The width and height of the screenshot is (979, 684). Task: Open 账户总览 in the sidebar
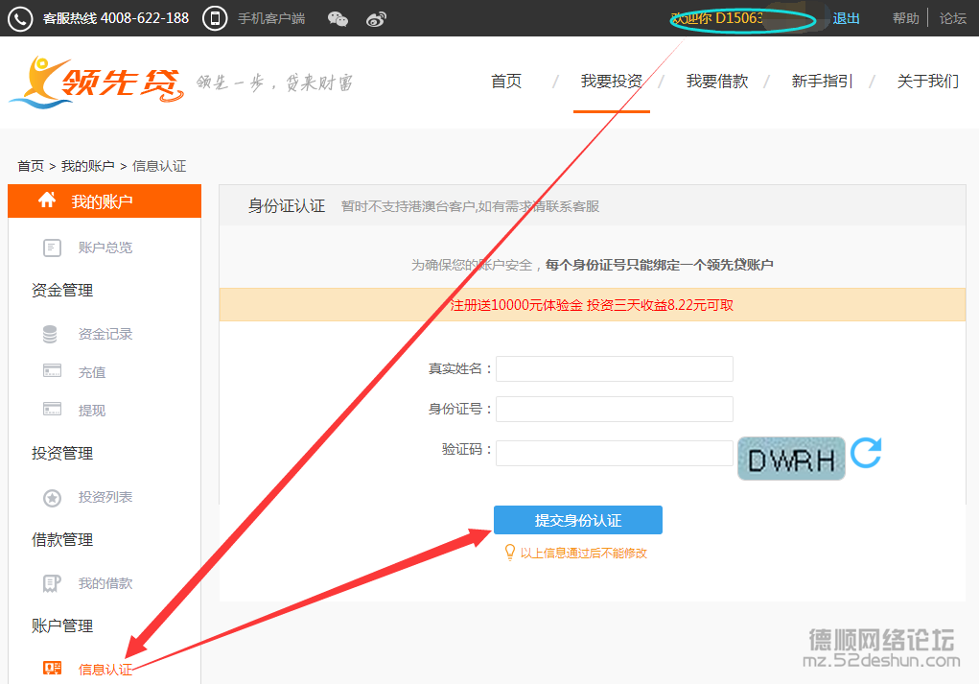[x=105, y=248]
